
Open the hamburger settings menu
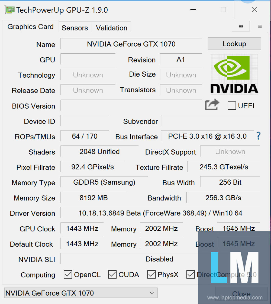click(x=260, y=26)
